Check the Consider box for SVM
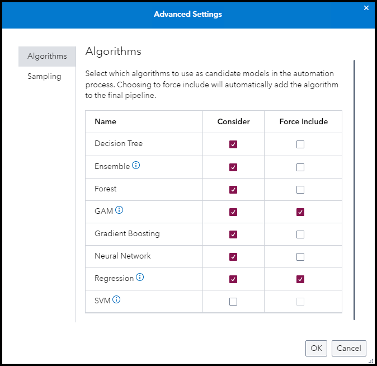 tap(233, 302)
